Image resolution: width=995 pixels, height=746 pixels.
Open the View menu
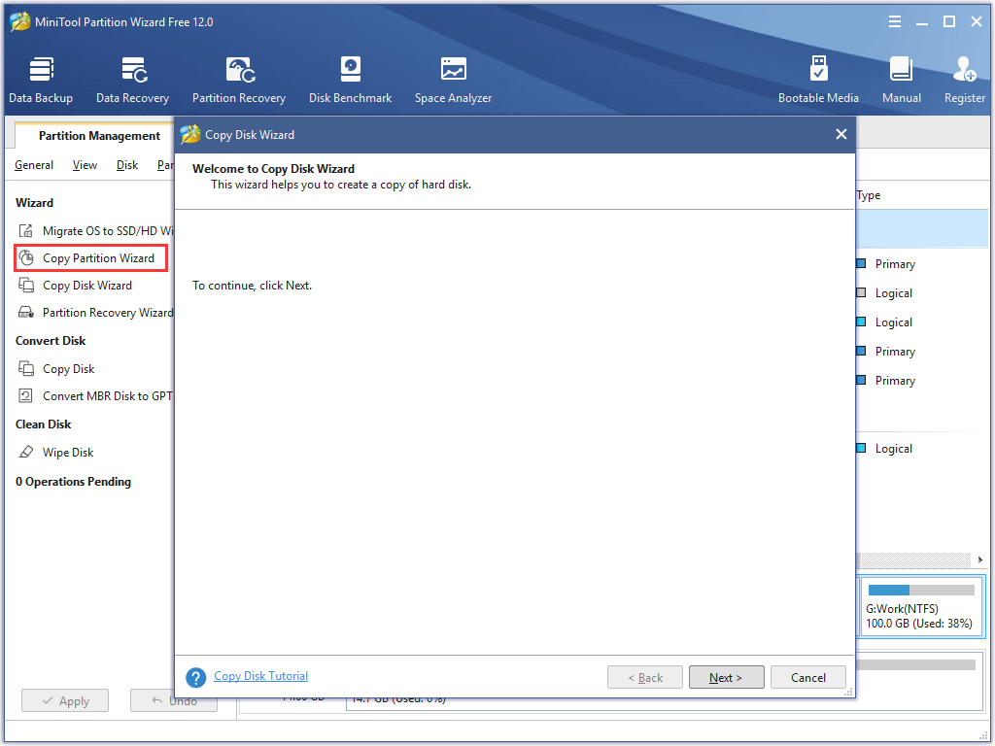click(85, 165)
